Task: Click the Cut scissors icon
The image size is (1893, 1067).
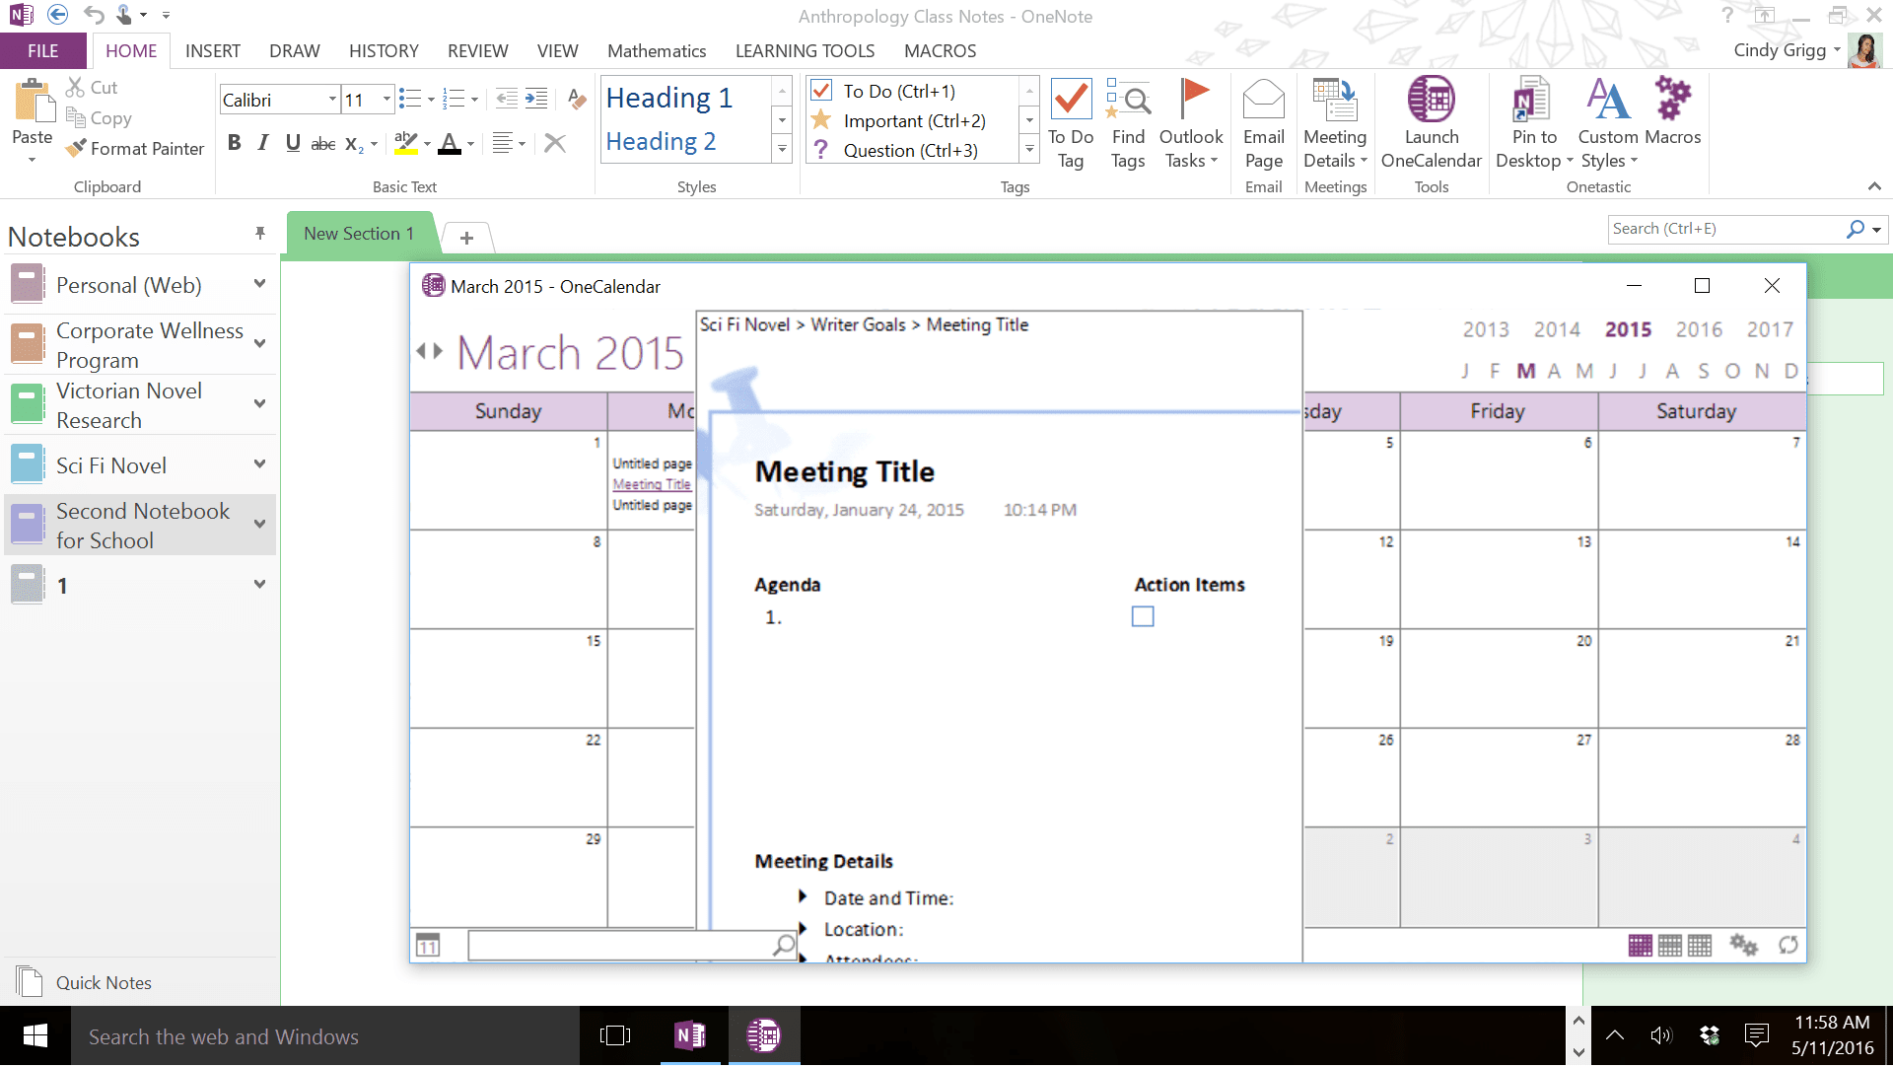Action: [75, 87]
